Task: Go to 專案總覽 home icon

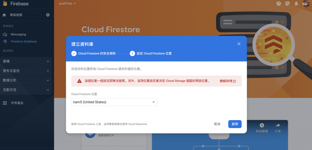Action: pos(4,15)
